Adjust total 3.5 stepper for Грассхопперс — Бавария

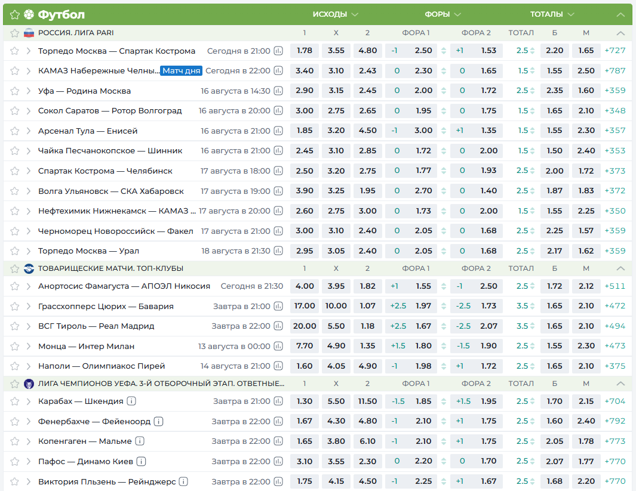(x=532, y=306)
